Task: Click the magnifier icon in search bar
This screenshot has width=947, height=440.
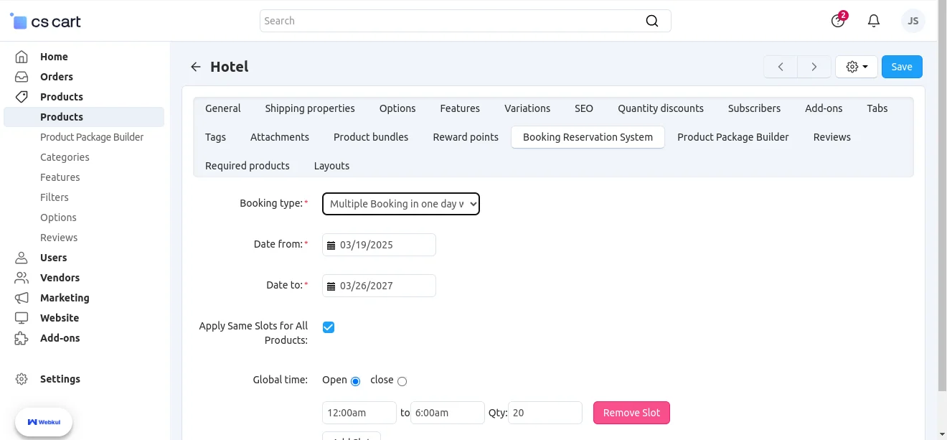Action: click(651, 21)
